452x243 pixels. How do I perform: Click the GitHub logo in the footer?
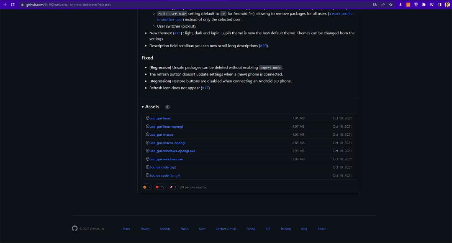coord(74,228)
